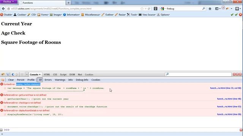243x136 pixels.
Task: Switch to the Firebug Net tab
Action: tap(80, 74)
